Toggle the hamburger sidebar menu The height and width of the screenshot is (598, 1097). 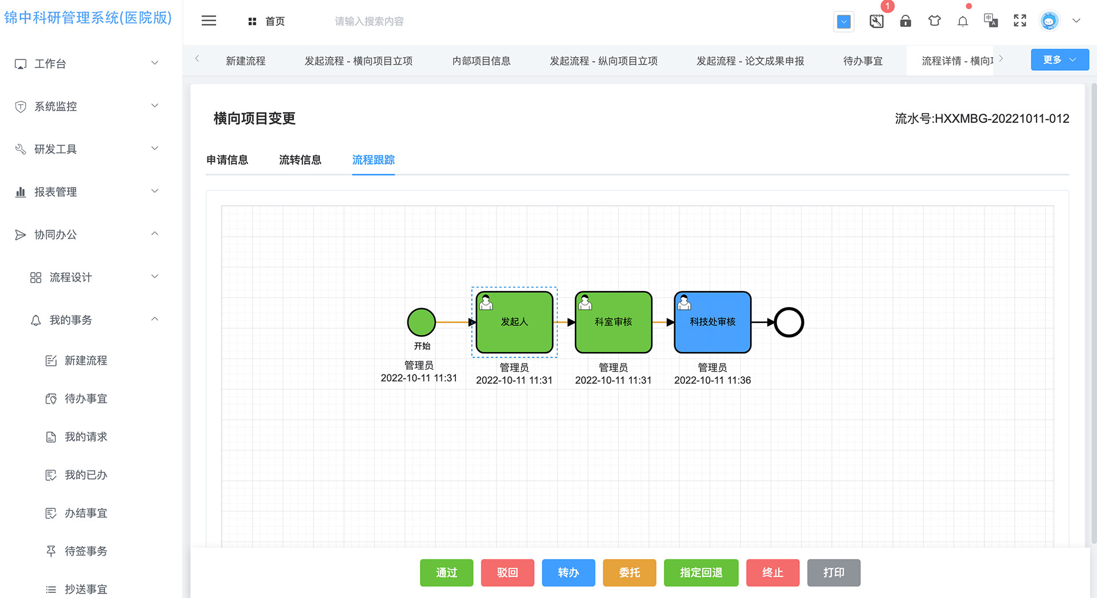[209, 21]
